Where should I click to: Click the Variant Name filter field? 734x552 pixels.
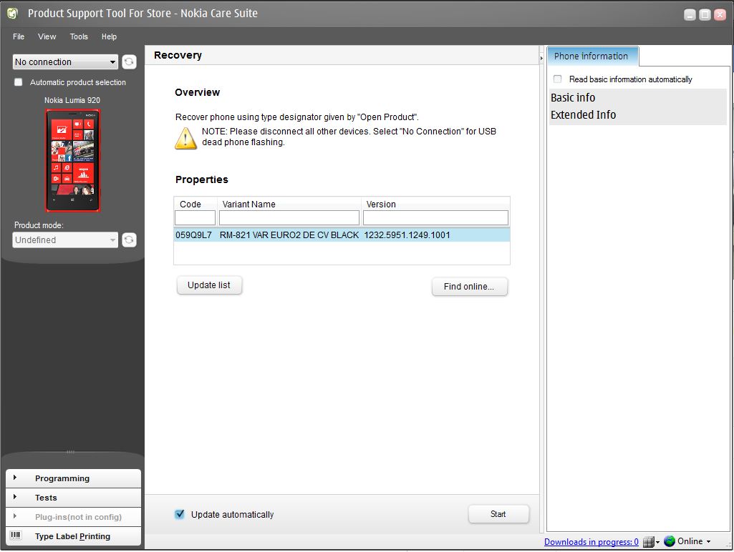pyautogui.click(x=289, y=218)
